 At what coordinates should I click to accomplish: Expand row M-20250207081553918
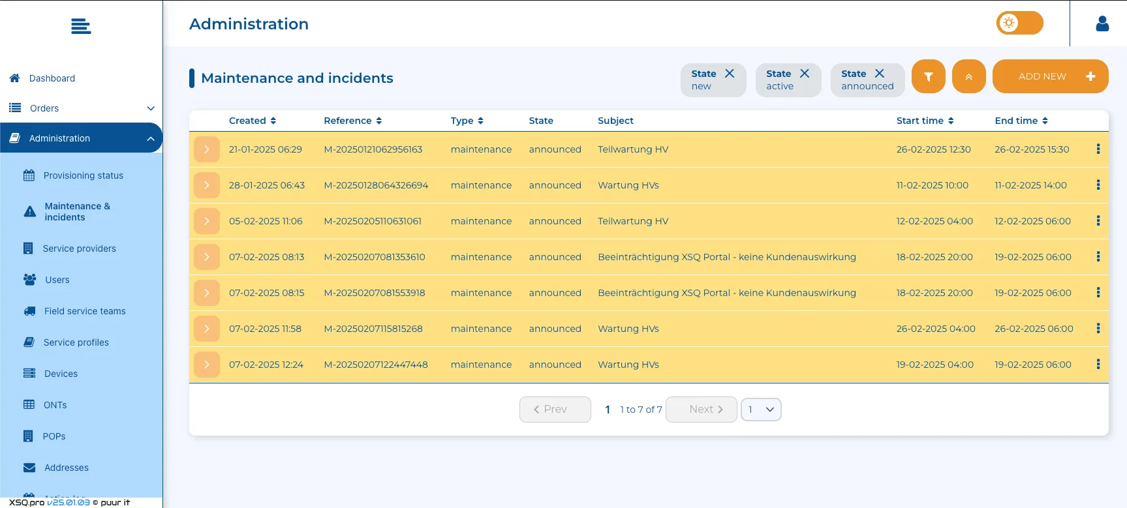pos(207,293)
